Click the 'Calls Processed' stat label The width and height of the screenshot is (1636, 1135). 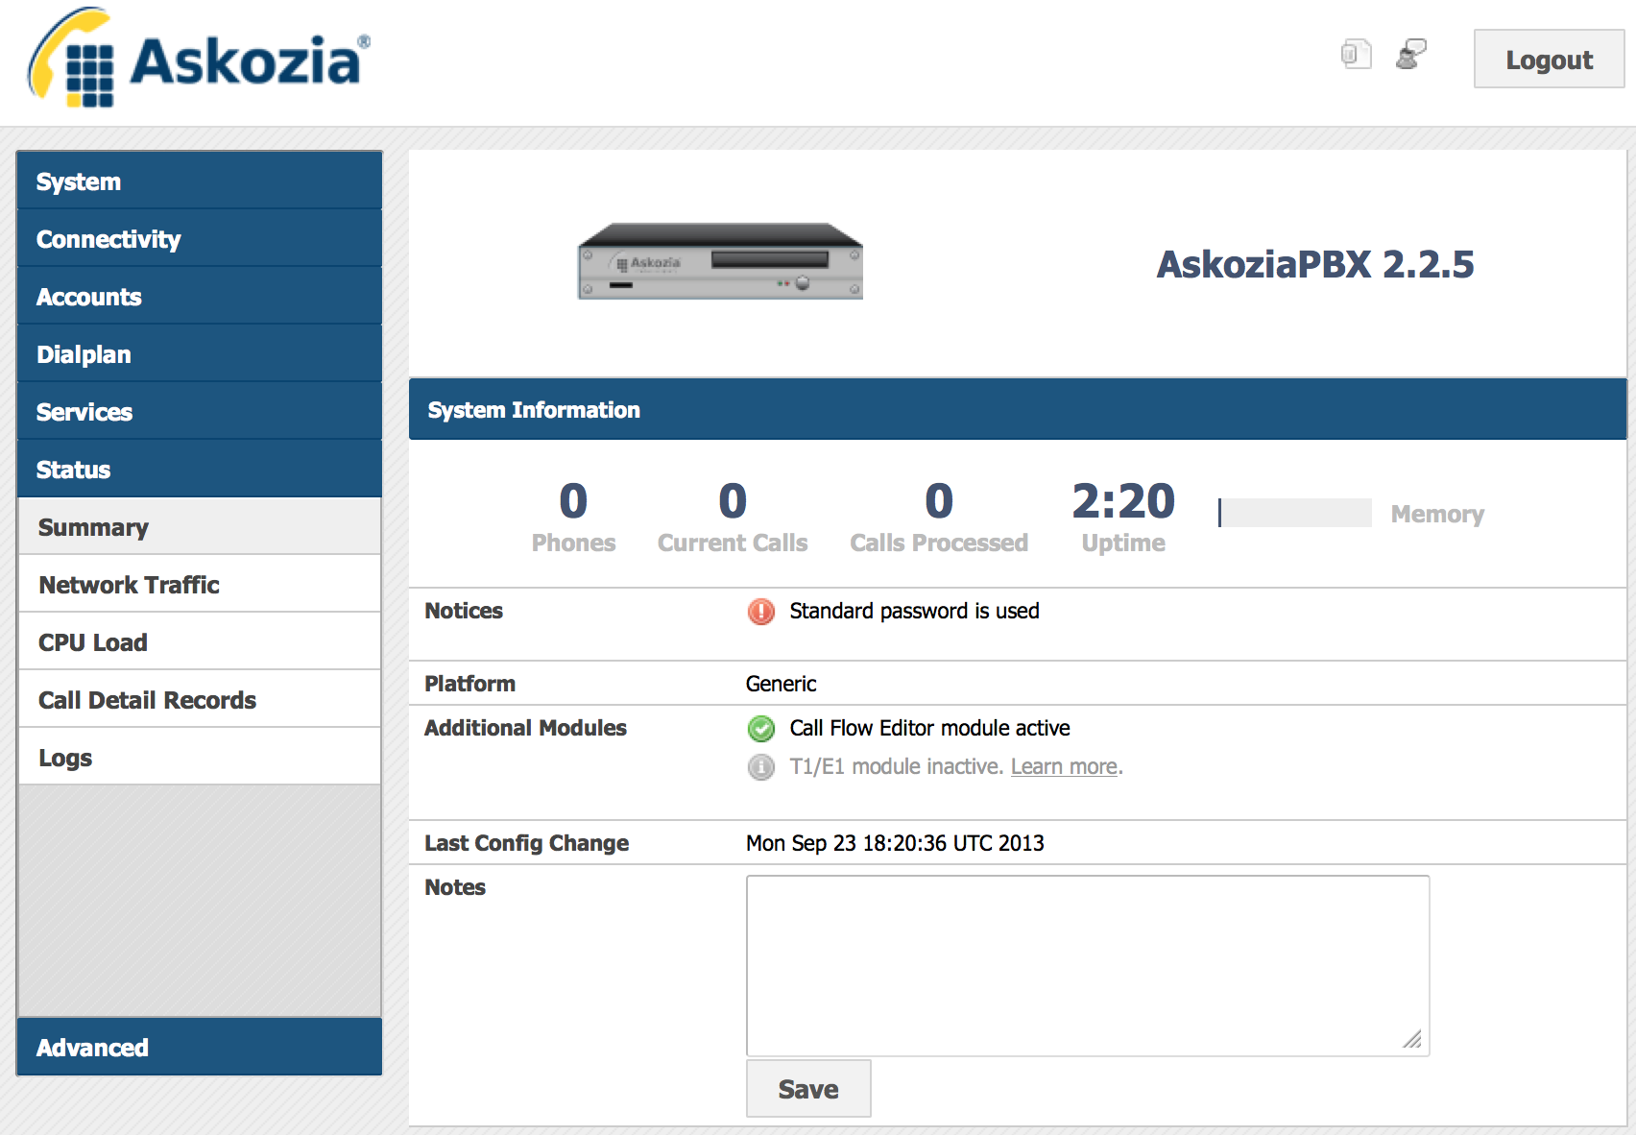coord(939,543)
